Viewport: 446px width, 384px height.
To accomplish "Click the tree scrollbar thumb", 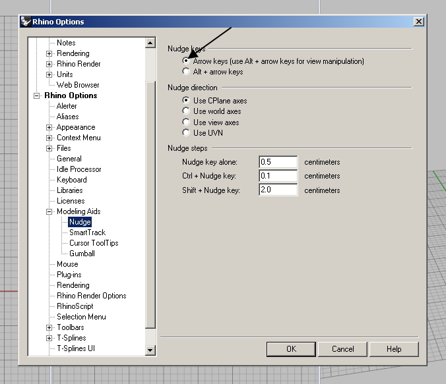I will (150, 204).
